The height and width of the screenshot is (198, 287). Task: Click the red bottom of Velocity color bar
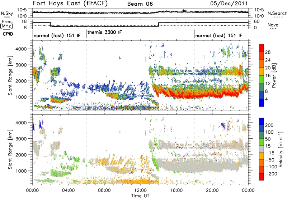click(x=262, y=177)
